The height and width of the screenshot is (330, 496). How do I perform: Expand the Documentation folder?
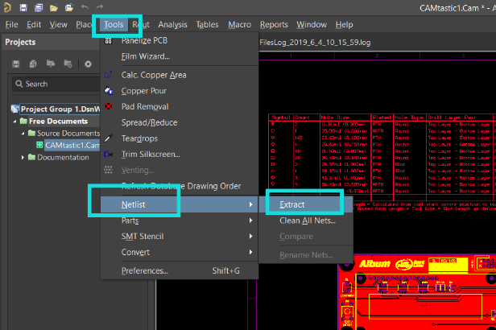23,157
